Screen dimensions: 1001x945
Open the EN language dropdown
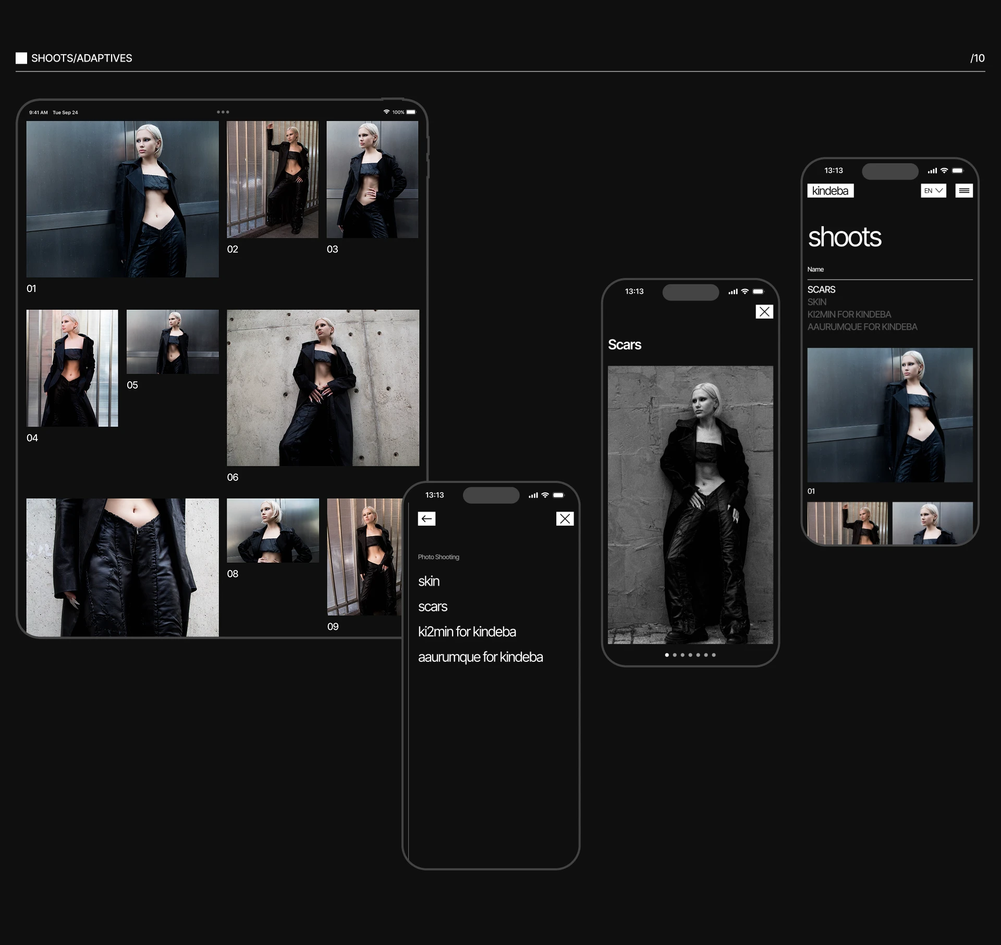coord(933,191)
